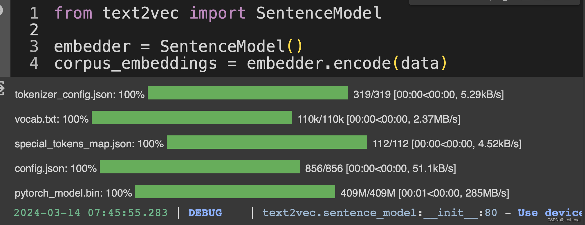
Task: Click the cell toolbar above the code
Action: coord(494,2)
